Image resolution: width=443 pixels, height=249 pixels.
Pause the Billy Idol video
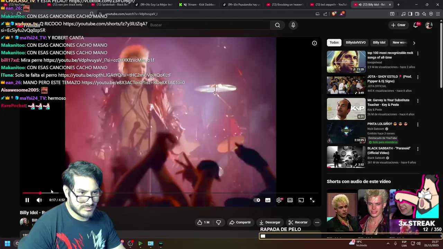pos(27,200)
